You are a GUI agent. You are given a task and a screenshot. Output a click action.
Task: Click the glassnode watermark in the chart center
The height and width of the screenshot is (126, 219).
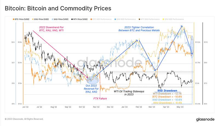click(110, 64)
